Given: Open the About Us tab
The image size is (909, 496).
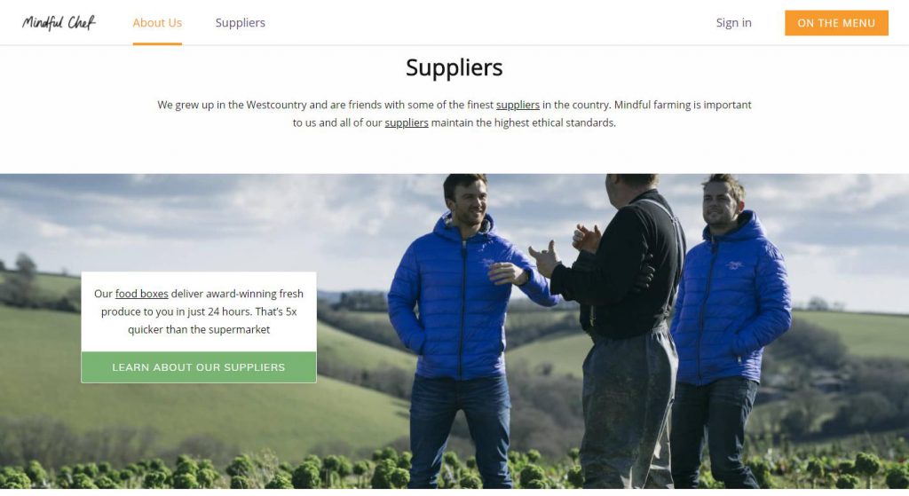Looking at the screenshot, I should click(x=157, y=22).
